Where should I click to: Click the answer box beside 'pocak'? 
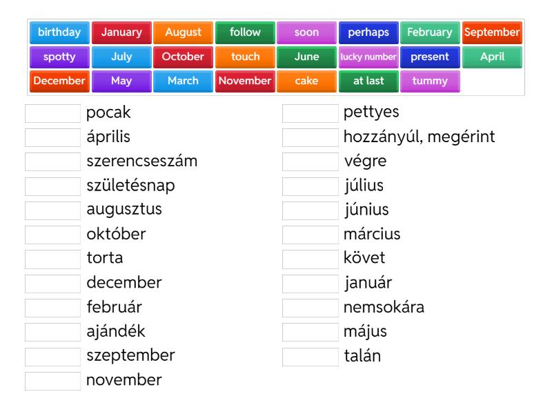[x=52, y=113]
